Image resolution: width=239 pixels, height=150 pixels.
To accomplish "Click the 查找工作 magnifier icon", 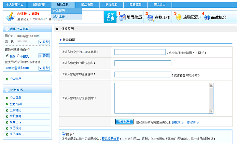I will 150,18.
